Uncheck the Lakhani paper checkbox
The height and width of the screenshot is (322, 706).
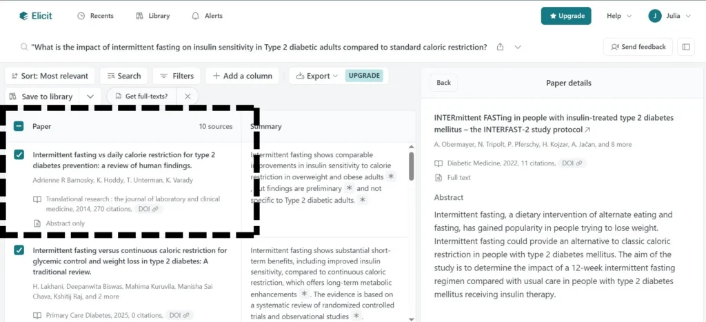click(19, 250)
